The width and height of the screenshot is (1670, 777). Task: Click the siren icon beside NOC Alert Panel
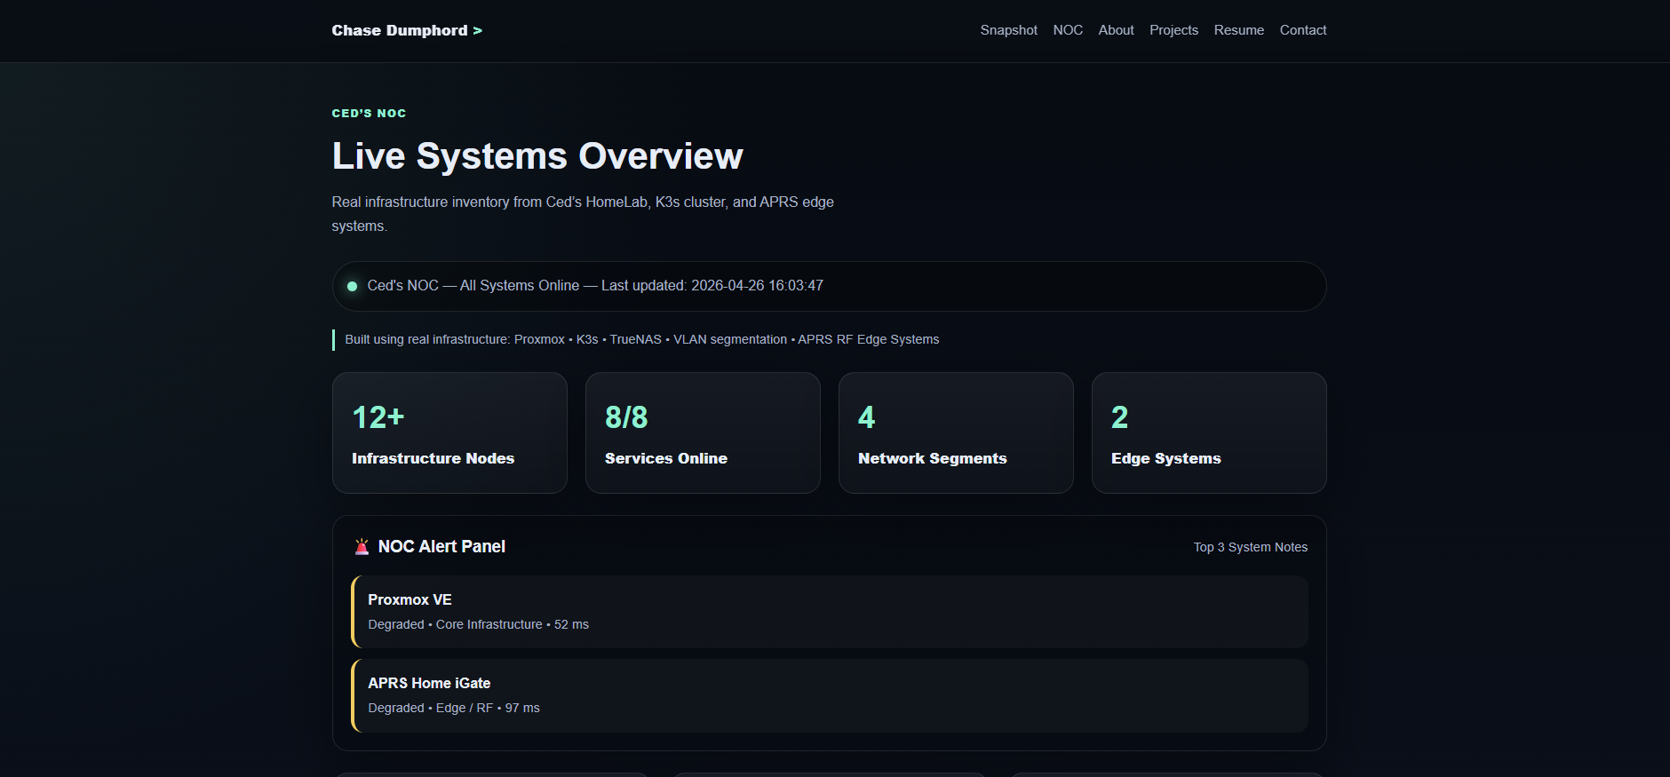coord(362,547)
